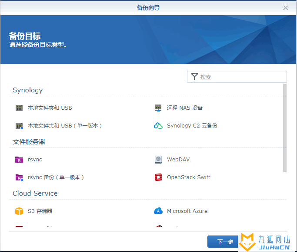297x252 pixels.
Task: Select the Microsoft Azure cloud icon
Action: [x=158, y=211]
